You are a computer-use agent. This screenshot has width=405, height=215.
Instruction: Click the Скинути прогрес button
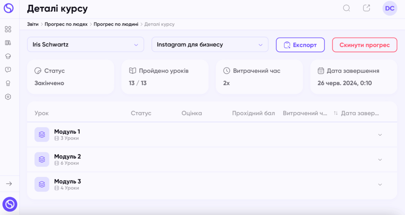tap(364, 45)
